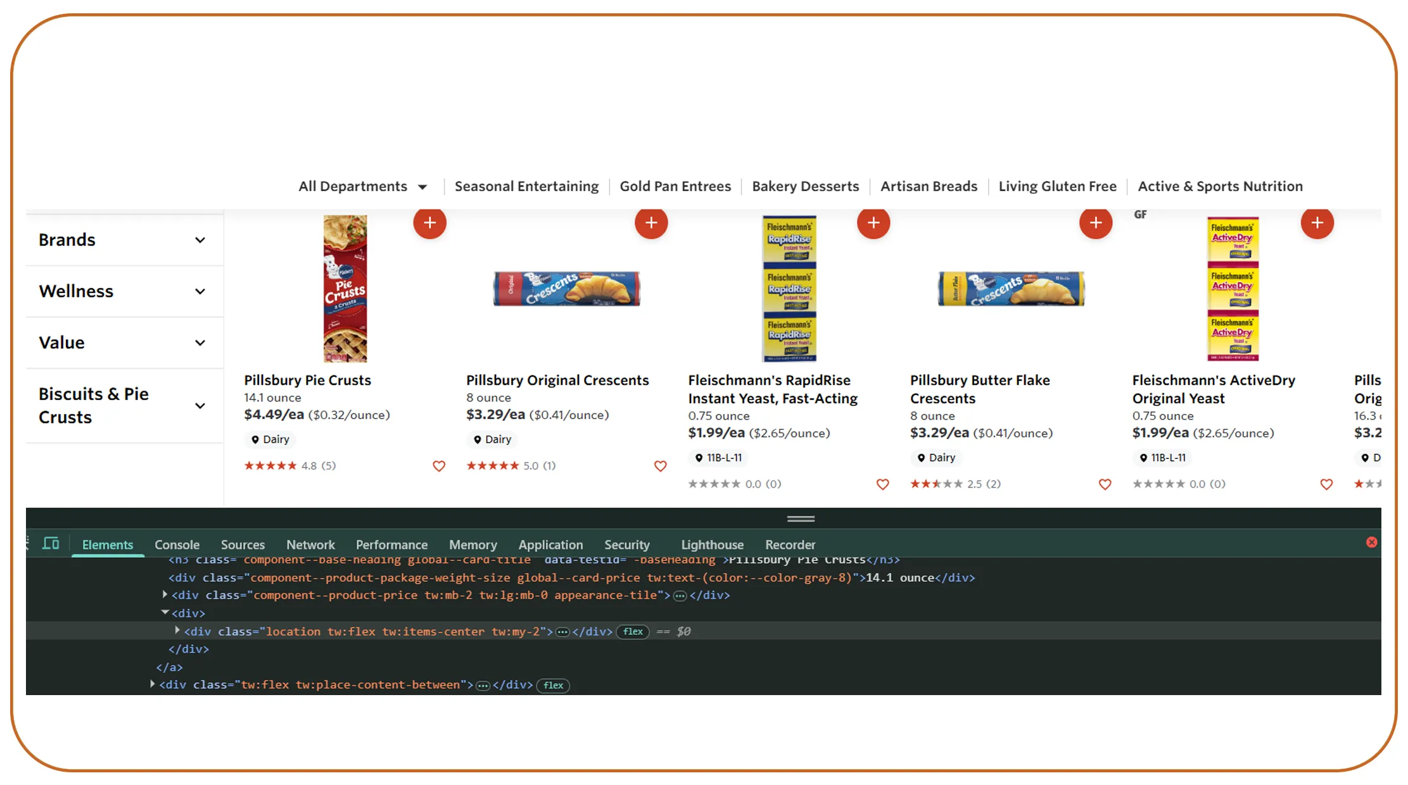Open Bakery Desserts section

pyautogui.click(x=806, y=187)
